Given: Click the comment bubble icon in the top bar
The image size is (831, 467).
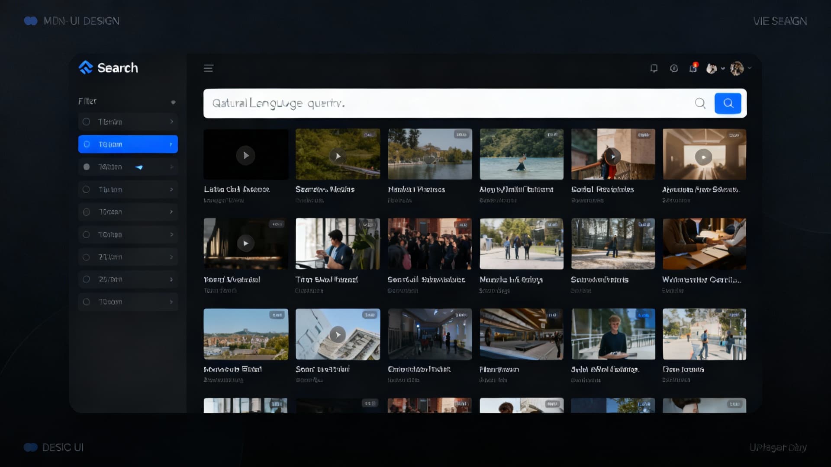Looking at the screenshot, I should tap(654, 68).
